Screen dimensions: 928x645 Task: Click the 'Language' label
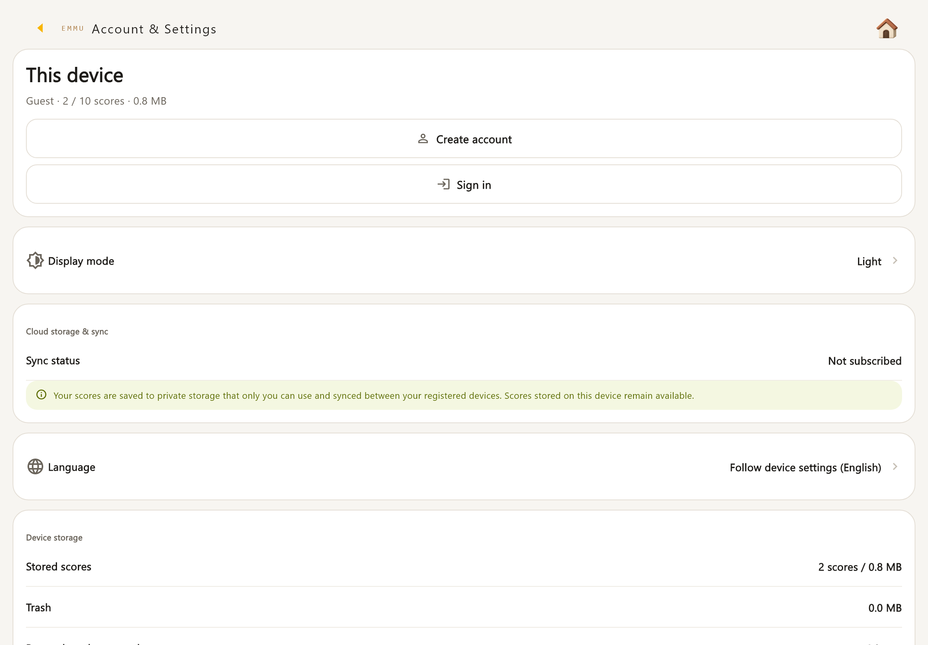[72, 467]
